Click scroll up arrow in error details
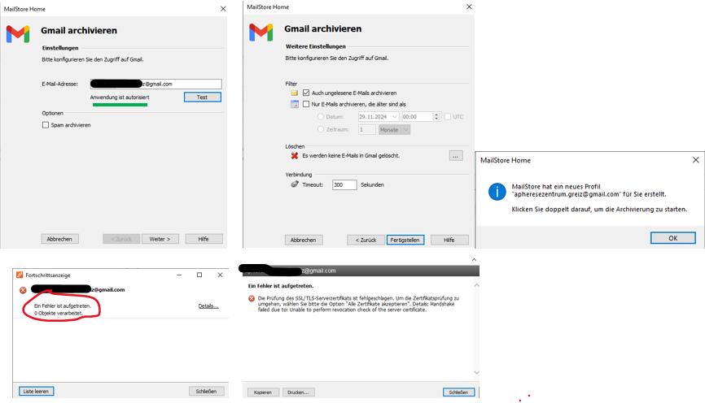The height and width of the screenshot is (403, 705). 476,285
